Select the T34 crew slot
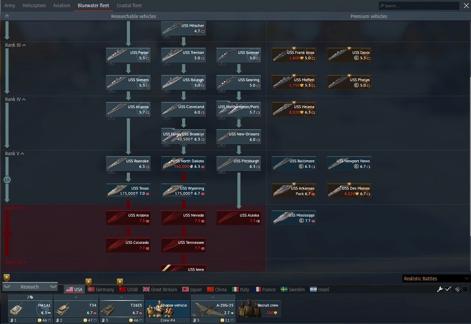 [76, 309]
